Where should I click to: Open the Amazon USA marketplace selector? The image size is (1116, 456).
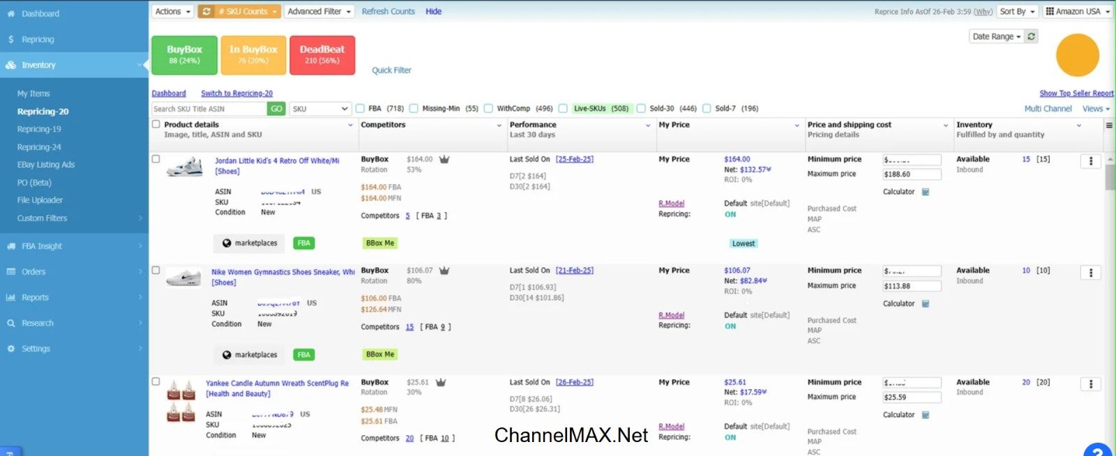point(1078,11)
